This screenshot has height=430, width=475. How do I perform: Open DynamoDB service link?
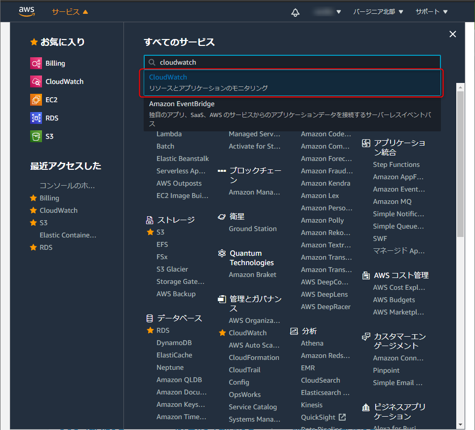[x=174, y=343]
